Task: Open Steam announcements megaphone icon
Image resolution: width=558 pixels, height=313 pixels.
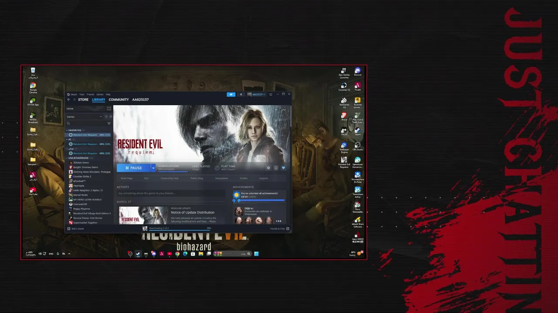Action: pos(231,94)
